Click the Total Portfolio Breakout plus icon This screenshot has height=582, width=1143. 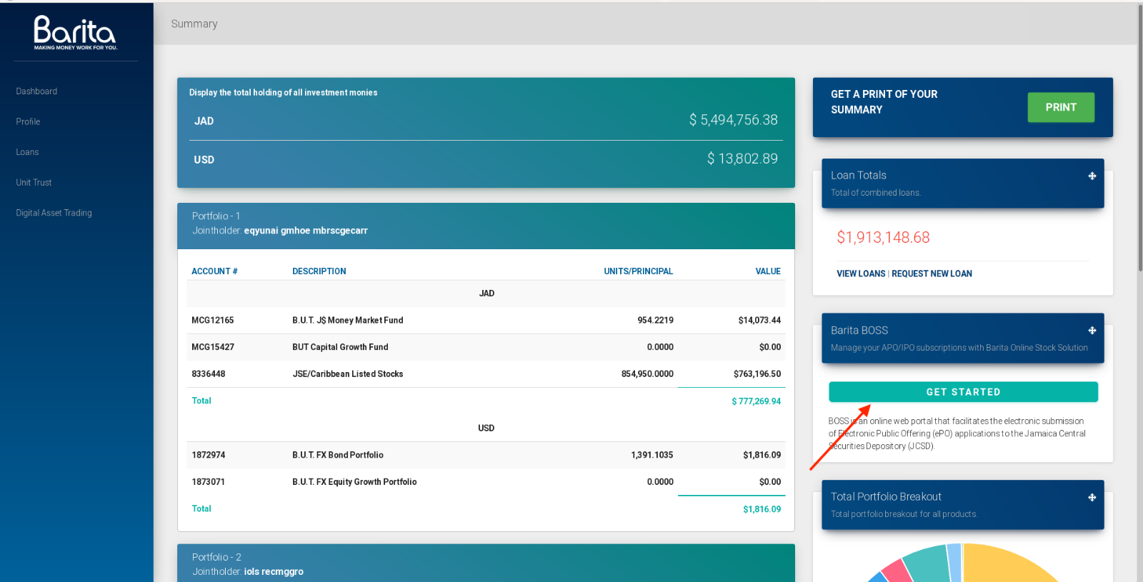[1092, 498]
